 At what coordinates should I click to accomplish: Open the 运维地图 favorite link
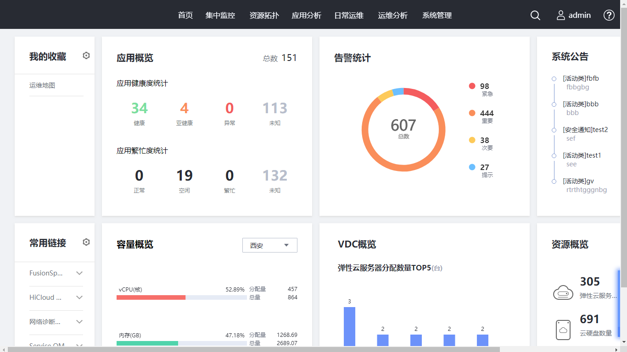pyautogui.click(x=42, y=85)
